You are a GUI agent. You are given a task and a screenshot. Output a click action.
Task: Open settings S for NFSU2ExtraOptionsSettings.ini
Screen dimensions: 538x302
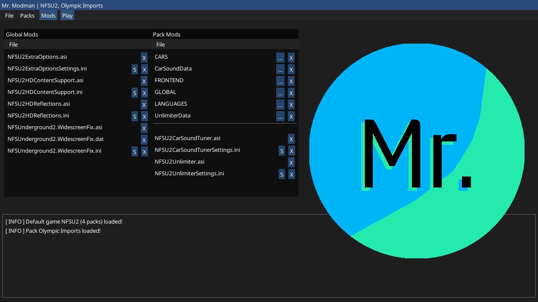pyautogui.click(x=134, y=70)
